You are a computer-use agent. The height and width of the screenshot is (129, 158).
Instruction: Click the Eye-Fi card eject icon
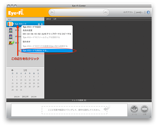click(42, 24)
